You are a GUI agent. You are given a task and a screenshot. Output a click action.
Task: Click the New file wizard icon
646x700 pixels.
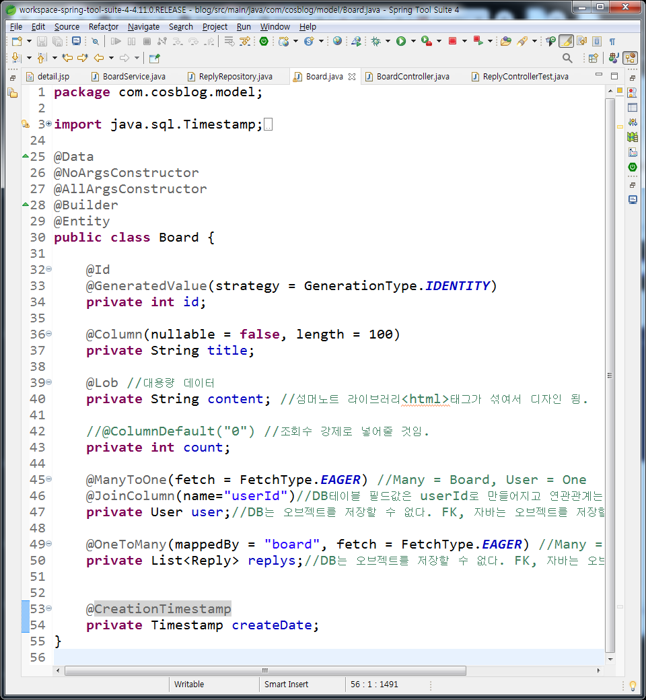(17, 42)
